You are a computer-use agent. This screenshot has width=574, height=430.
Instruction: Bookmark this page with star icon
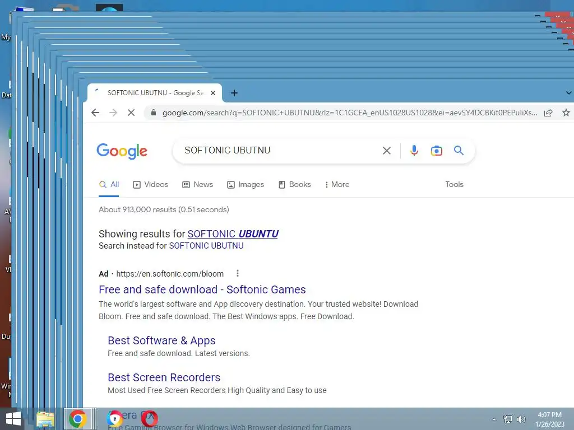(x=566, y=113)
